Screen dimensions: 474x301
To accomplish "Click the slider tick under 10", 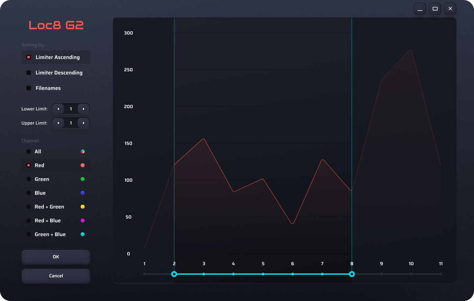I will point(411,274).
